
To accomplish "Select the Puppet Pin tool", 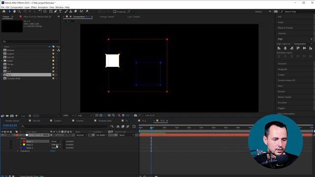I will [x=87, y=12].
